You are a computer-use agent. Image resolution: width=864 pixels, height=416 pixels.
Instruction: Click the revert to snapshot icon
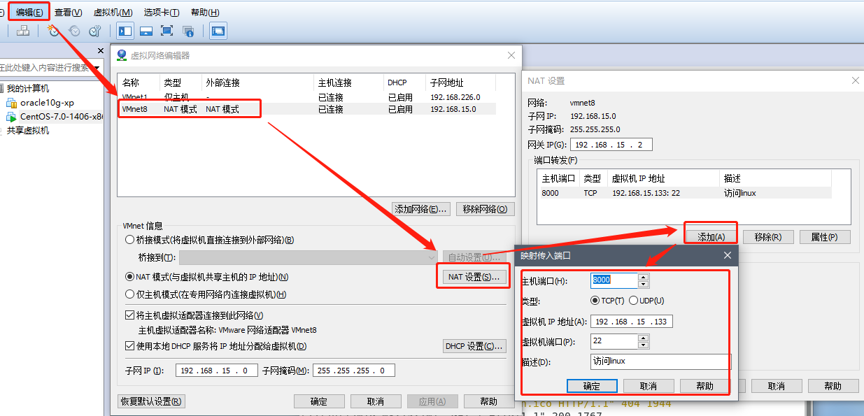[x=74, y=31]
